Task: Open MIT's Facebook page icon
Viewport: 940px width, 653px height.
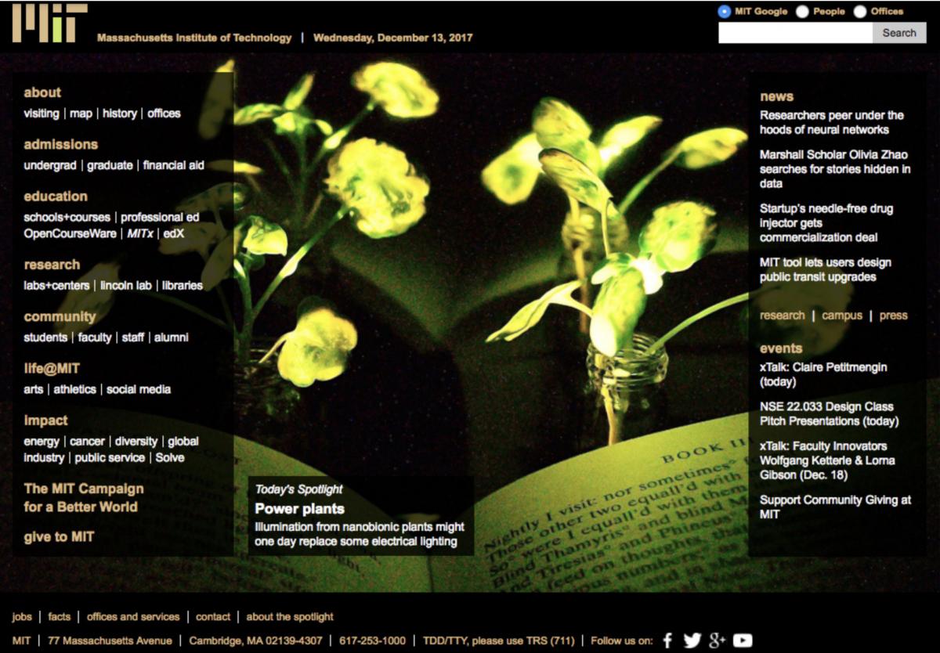Action: (x=667, y=640)
